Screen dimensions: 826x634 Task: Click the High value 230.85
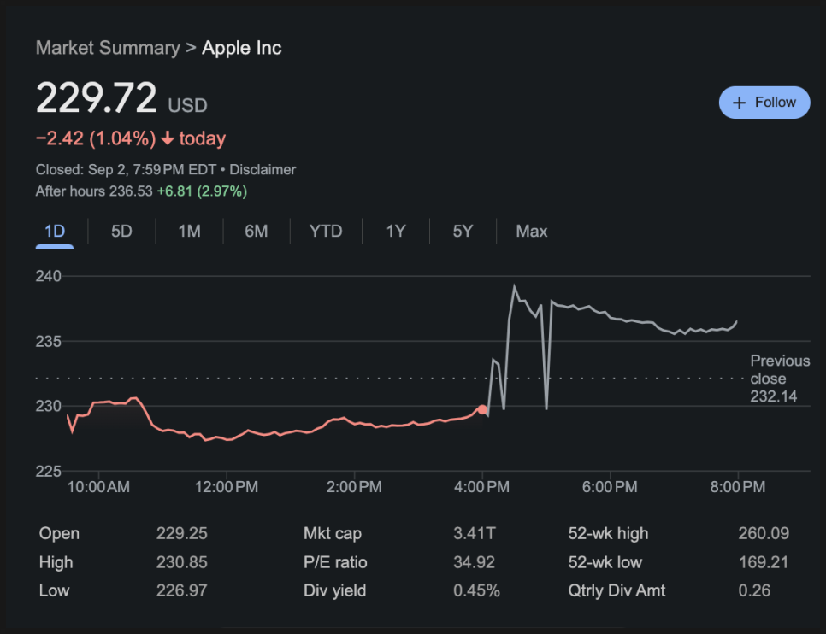182,562
